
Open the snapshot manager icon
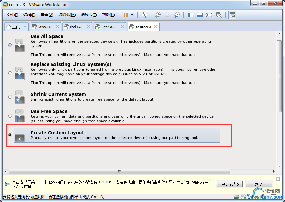177,15
